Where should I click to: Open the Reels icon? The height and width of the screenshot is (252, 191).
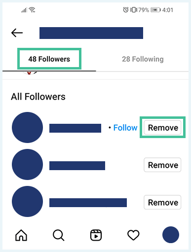(96, 235)
